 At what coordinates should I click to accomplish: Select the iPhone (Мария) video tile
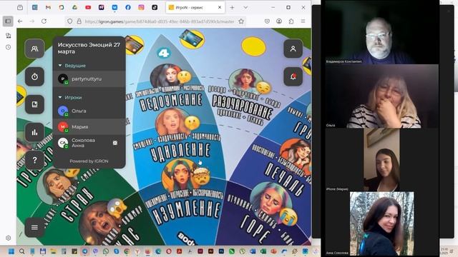point(382,160)
